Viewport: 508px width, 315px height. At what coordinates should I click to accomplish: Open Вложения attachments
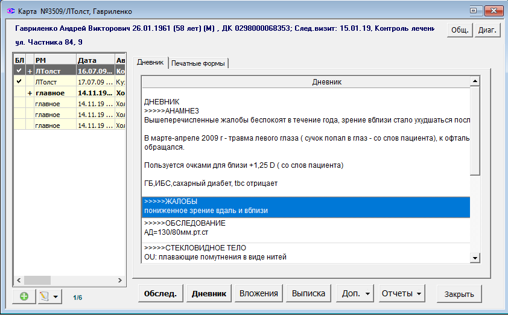259,293
